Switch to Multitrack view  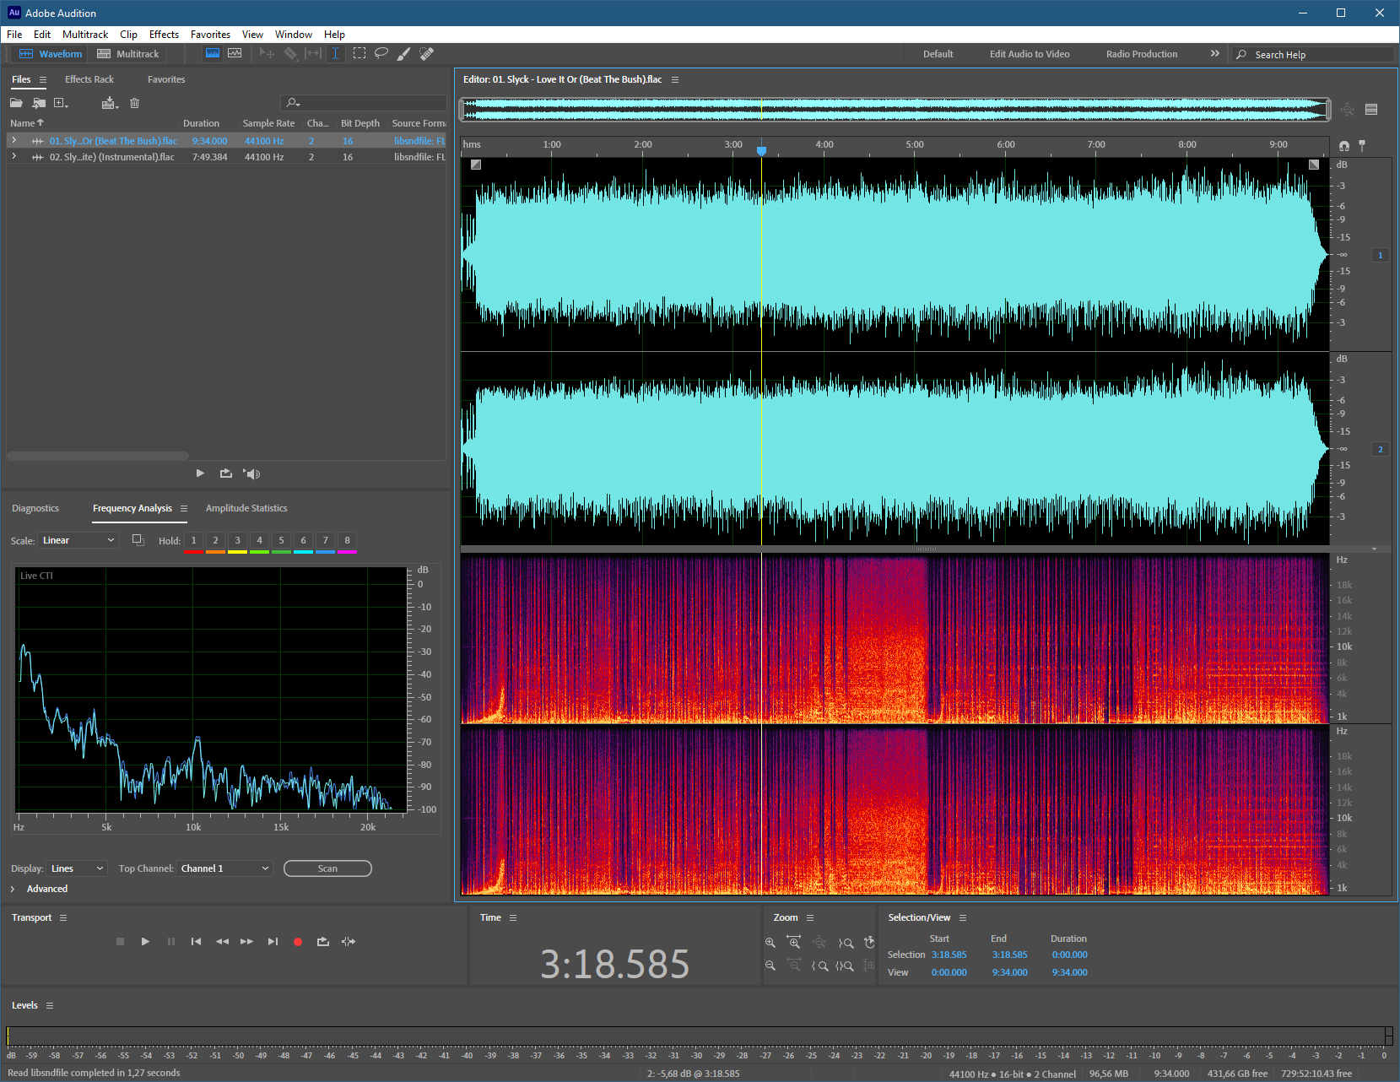coord(128,53)
